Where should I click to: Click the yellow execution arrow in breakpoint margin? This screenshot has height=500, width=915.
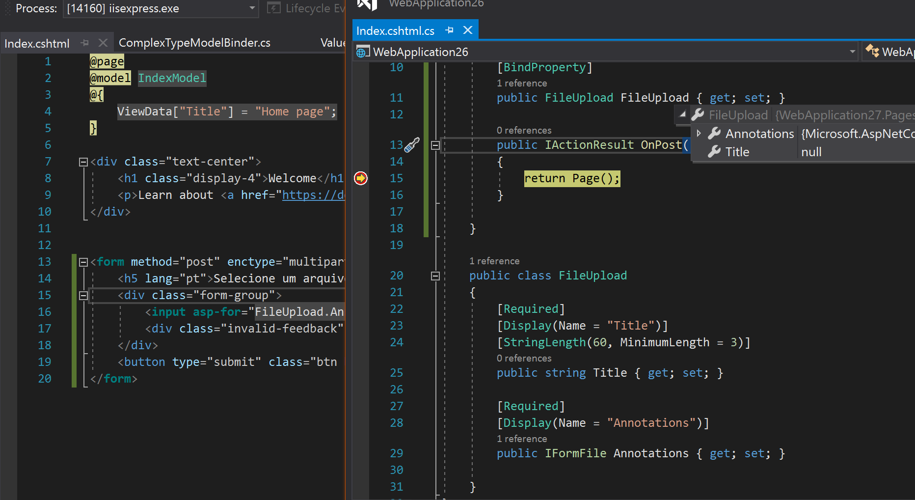click(361, 178)
